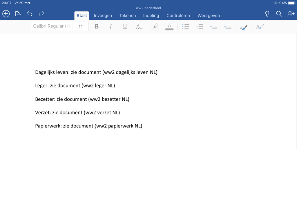This screenshot has height=223, width=297.
Task: Switch to the Invoegen tab
Action: click(x=103, y=16)
